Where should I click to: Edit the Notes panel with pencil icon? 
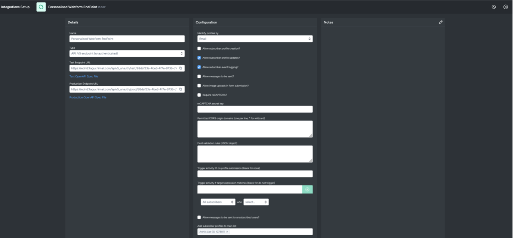pyautogui.click(x=440, y=22)
